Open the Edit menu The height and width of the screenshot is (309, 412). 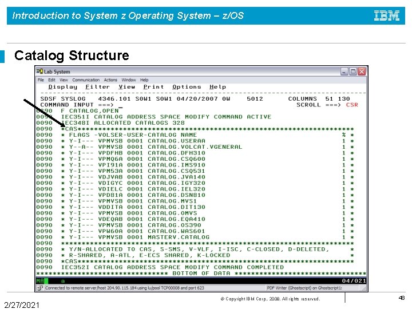click(x=51, y=80)
